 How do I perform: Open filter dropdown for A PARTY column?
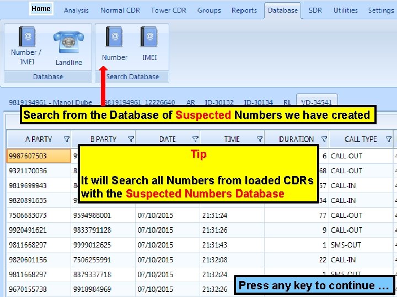click(x=67, y=139)
